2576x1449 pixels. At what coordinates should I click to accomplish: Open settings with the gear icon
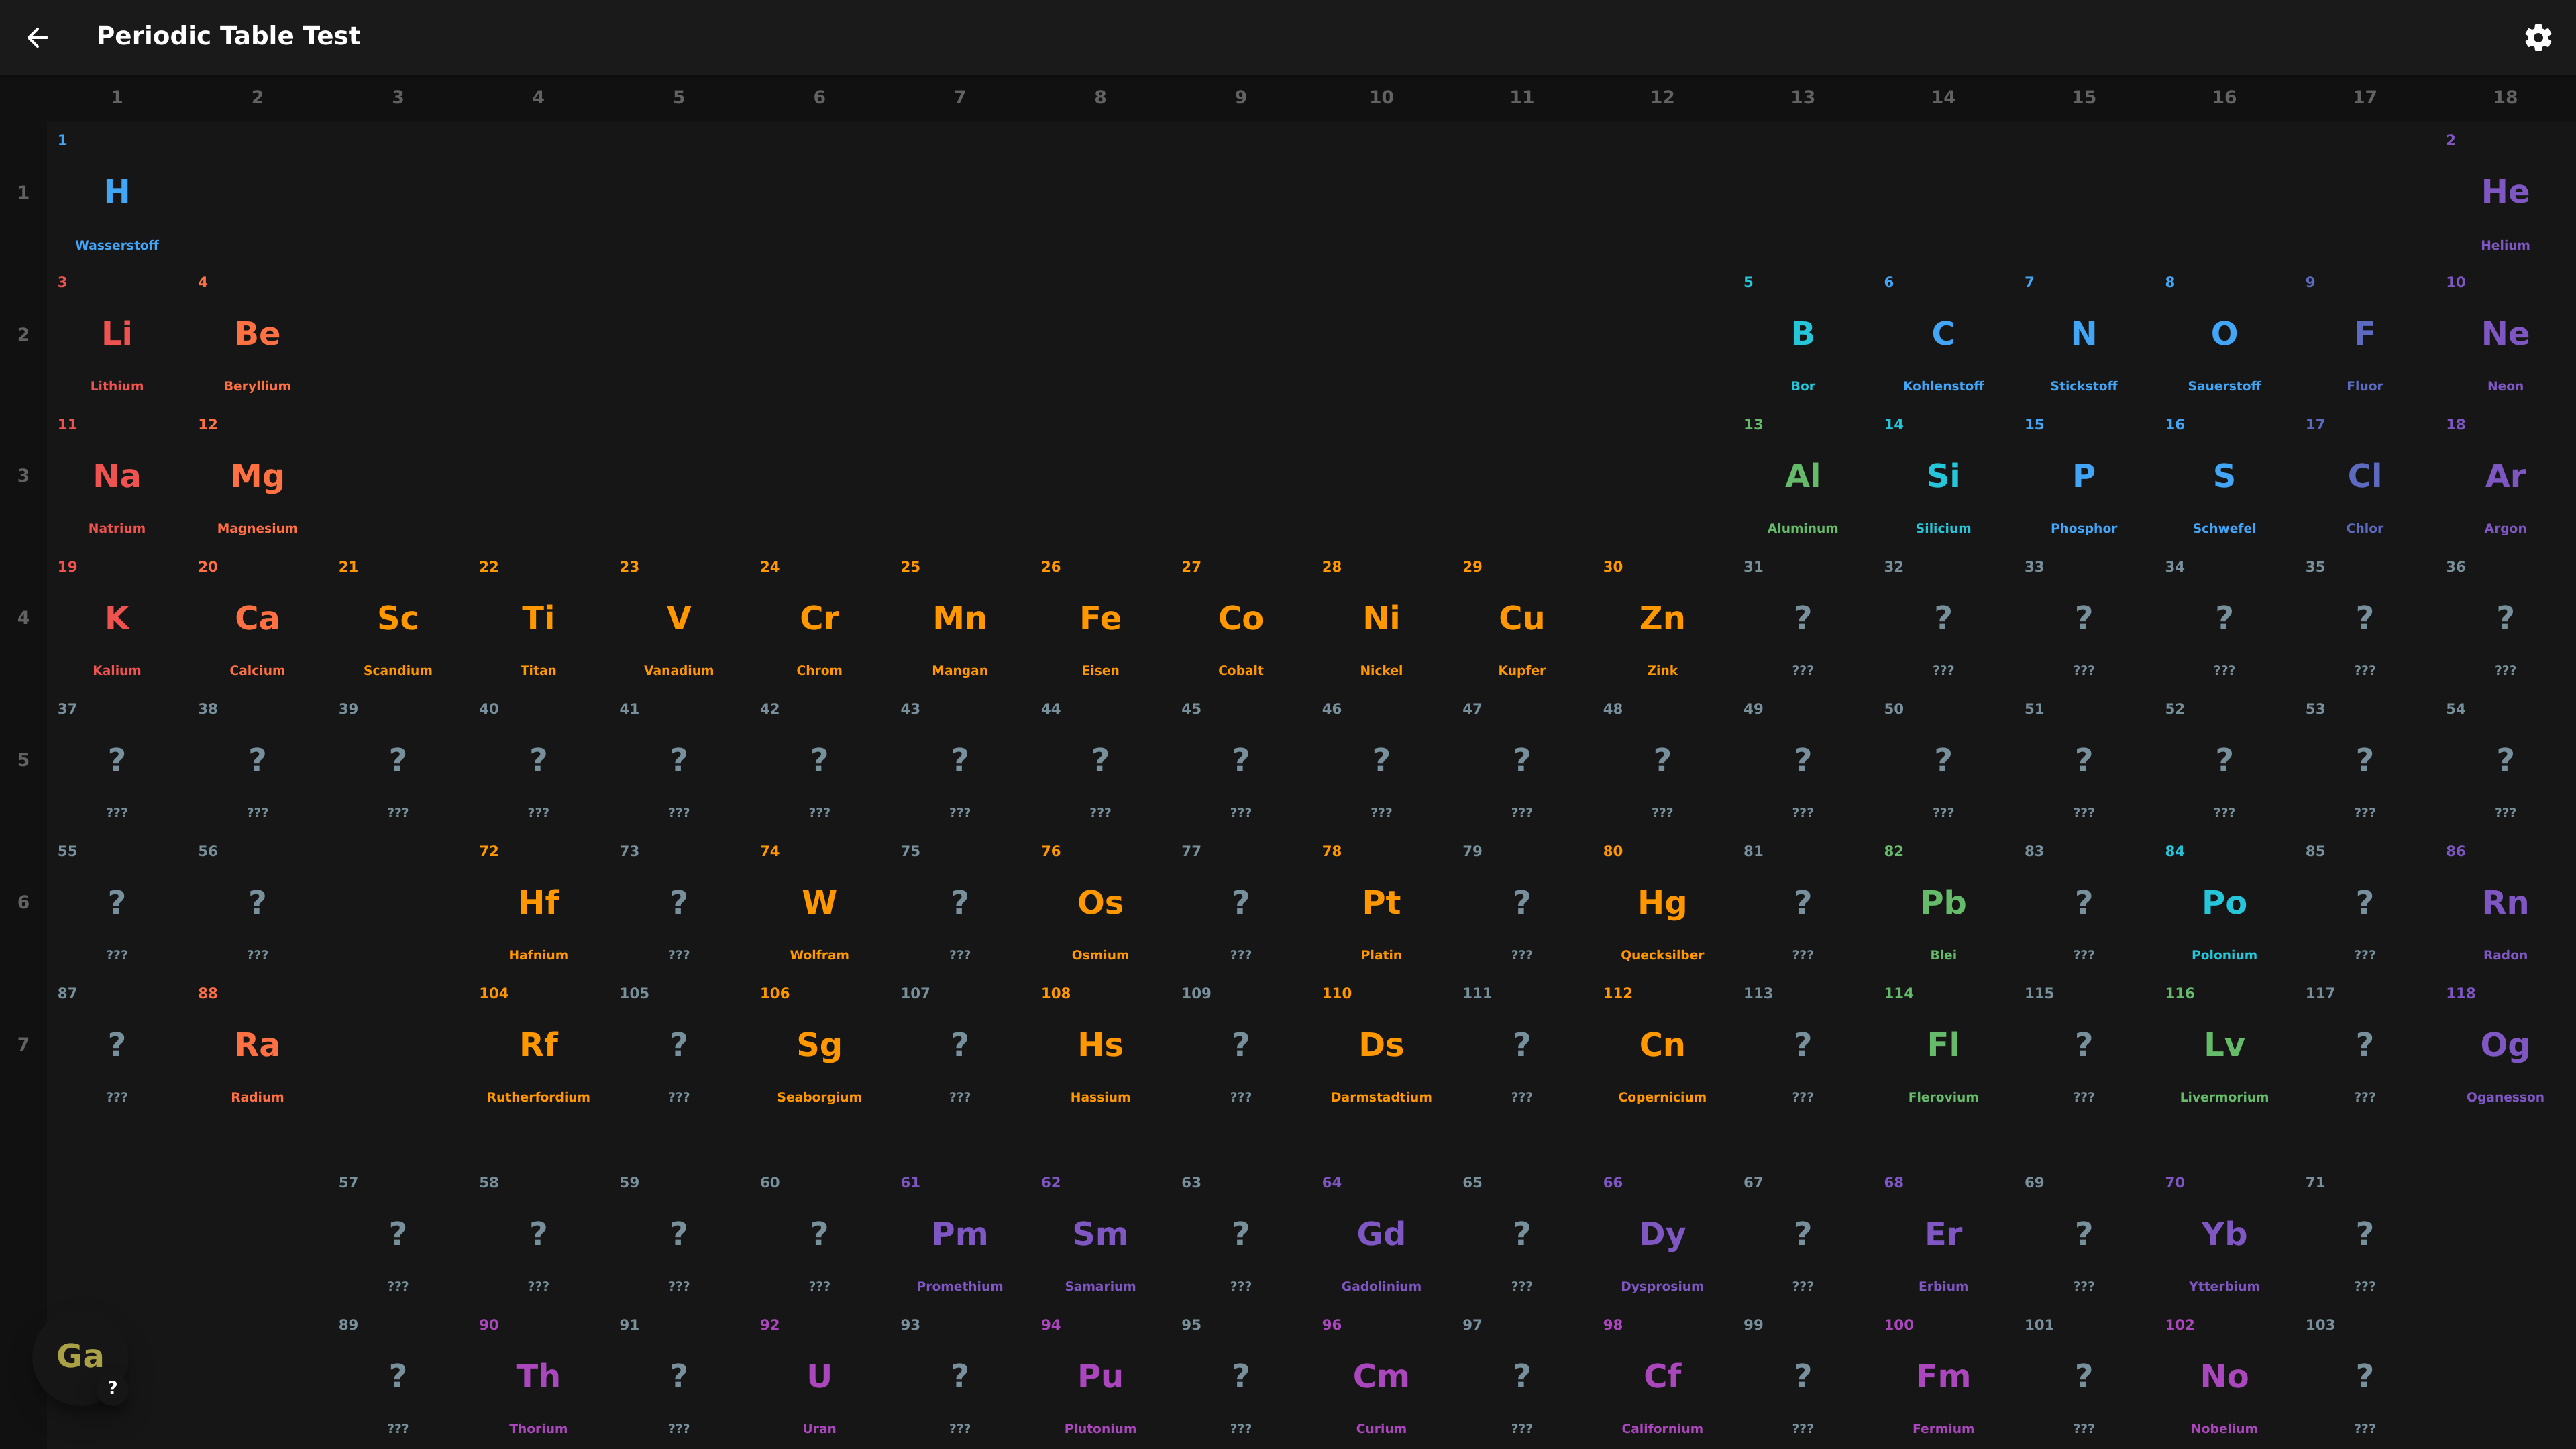[x=2538, y=37]
